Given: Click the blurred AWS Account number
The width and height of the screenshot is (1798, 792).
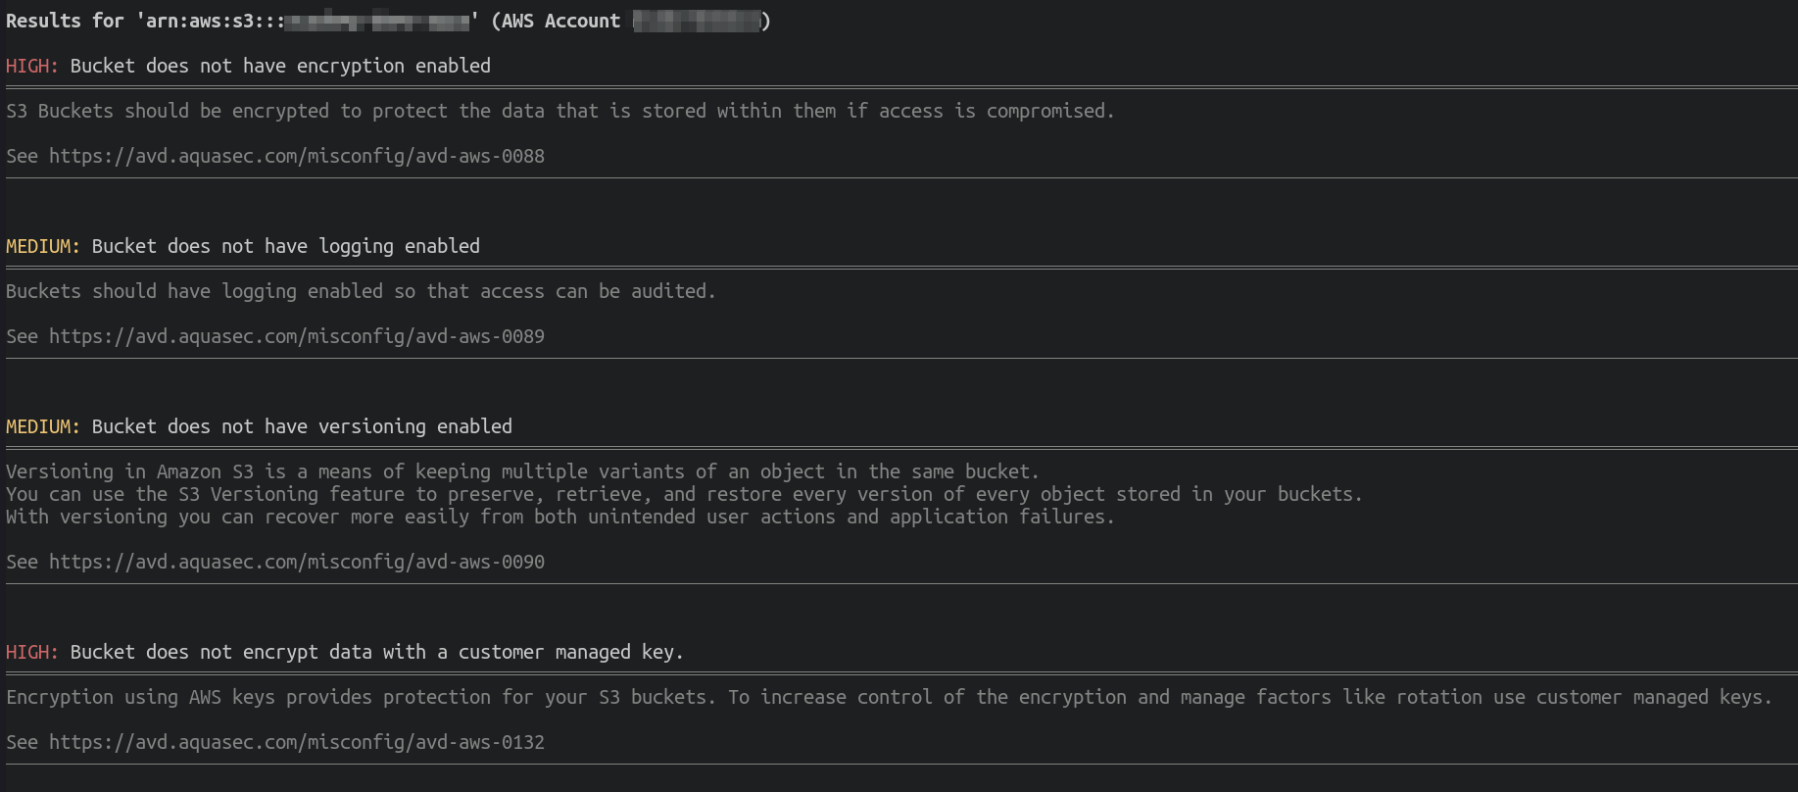Looking at the screenshot, I should (697, 22).
